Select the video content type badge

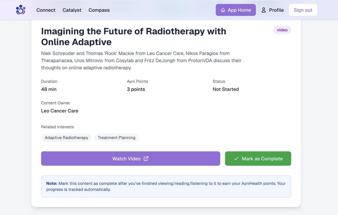pyautogui.click(x=282, y=30)
